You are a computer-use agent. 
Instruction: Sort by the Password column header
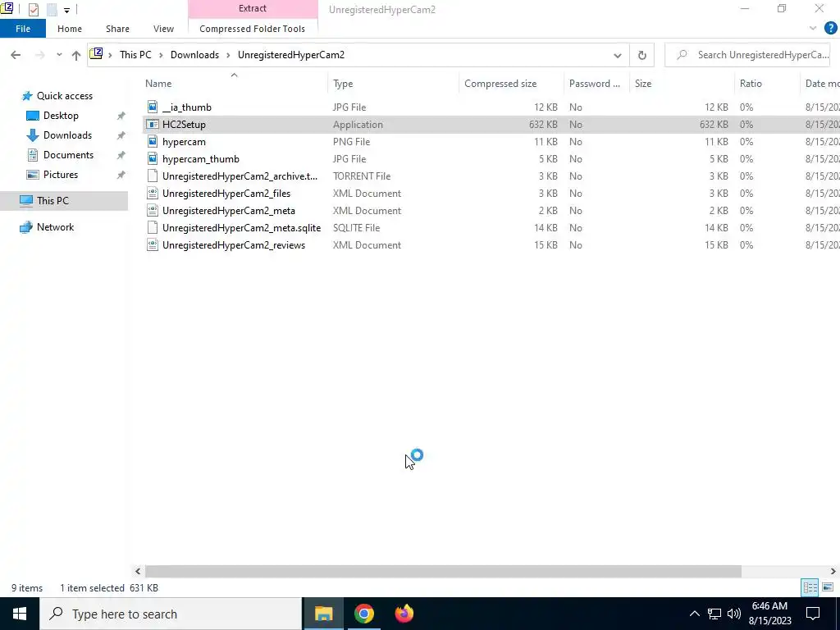click(x=594, y=84)
